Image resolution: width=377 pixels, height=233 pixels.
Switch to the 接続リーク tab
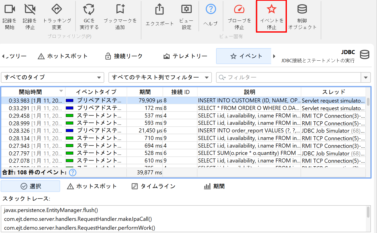tap(124, 56)
